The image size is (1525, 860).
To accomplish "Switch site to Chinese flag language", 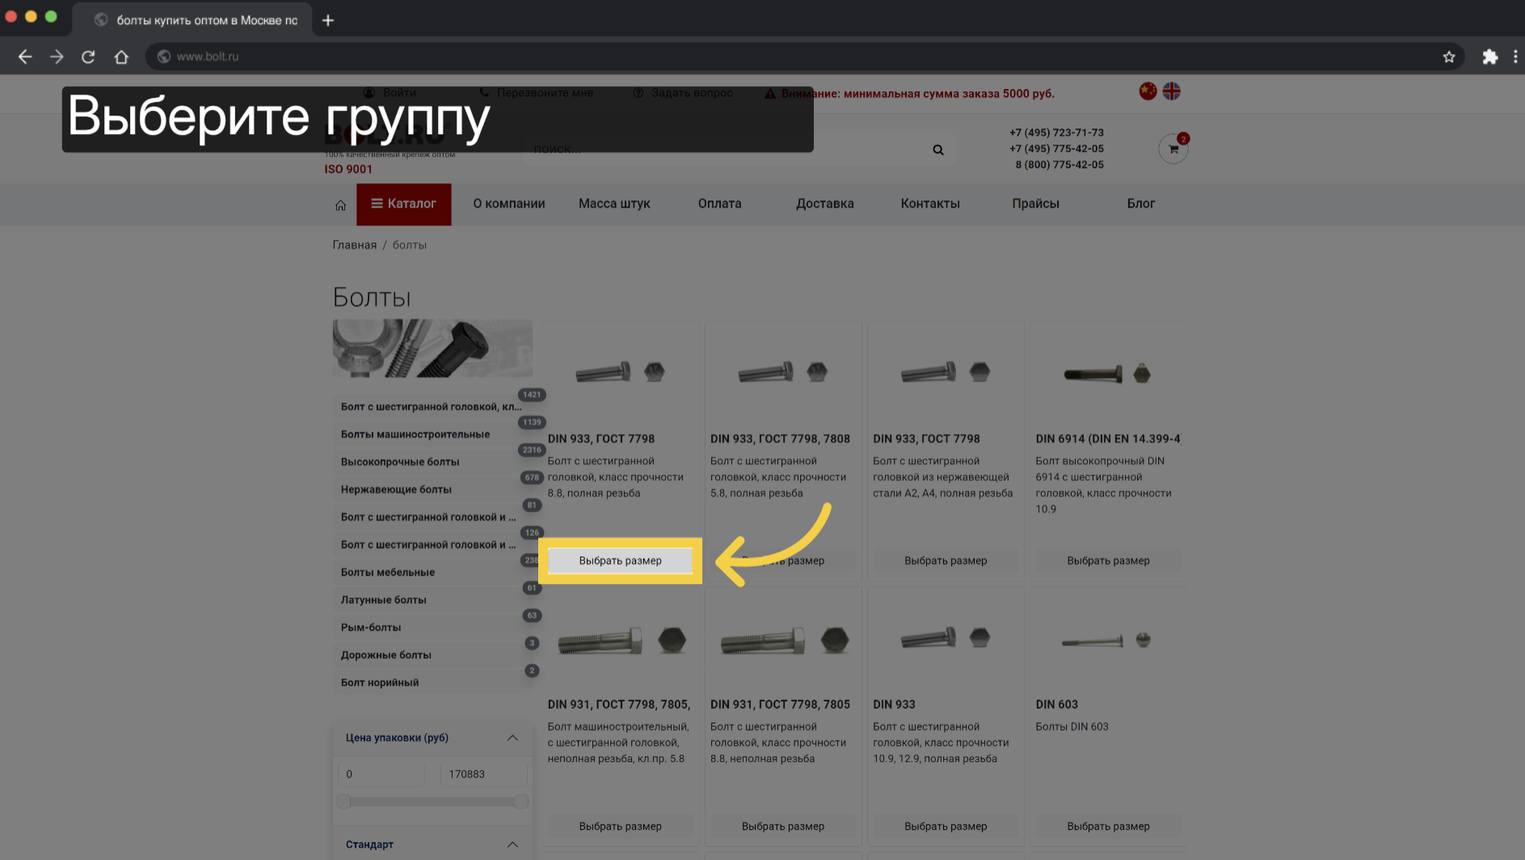I will [x=1148, y=91].
